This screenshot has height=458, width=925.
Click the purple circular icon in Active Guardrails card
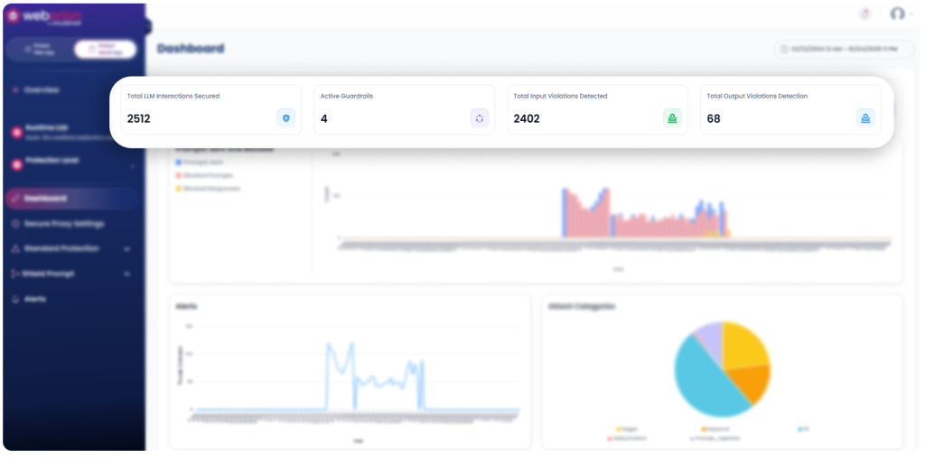(x=479, y=118)
